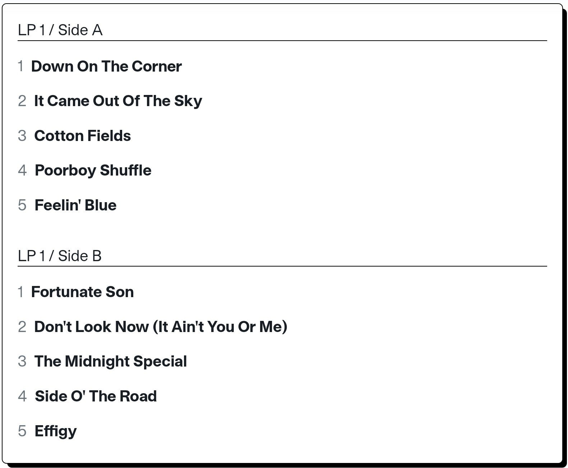Screen dimensions: 568x468
Task: Click track number 1 beside Fortunate Son
Action: [x=21, y=292]
